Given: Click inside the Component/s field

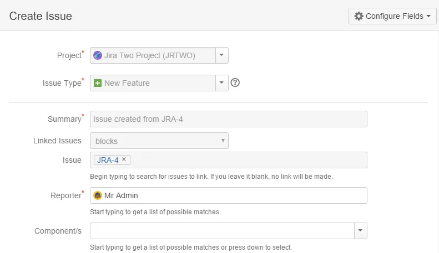Looking at the screenshot, I should [223, 231].
